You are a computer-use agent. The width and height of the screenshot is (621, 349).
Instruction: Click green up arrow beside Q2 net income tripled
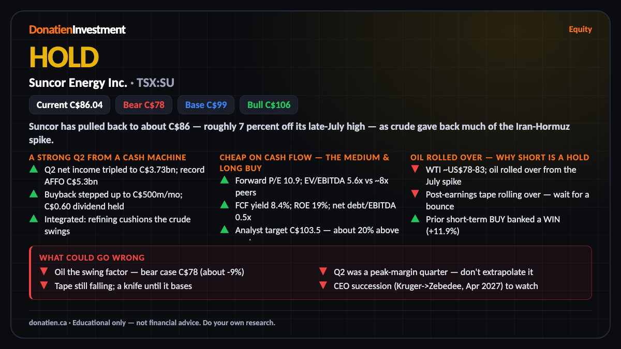click(x=33, y=169)
